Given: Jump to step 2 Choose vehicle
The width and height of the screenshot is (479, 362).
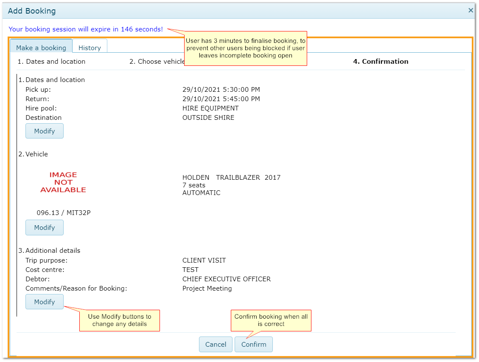Looking at the screenshot, I should click(x=157, y=61).
